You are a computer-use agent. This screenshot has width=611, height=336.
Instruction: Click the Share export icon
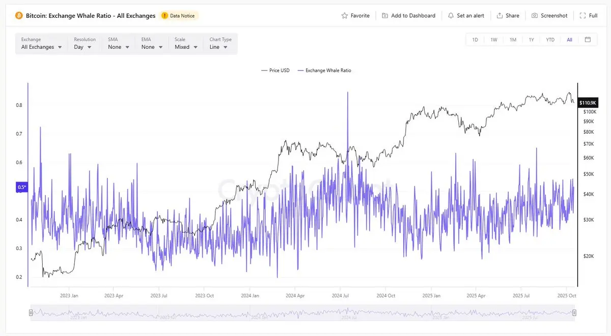click(x=499, y=16)
